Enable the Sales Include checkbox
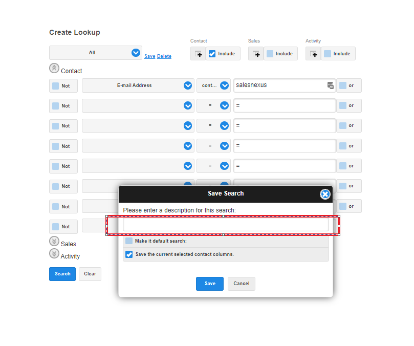 click(270, 54)
